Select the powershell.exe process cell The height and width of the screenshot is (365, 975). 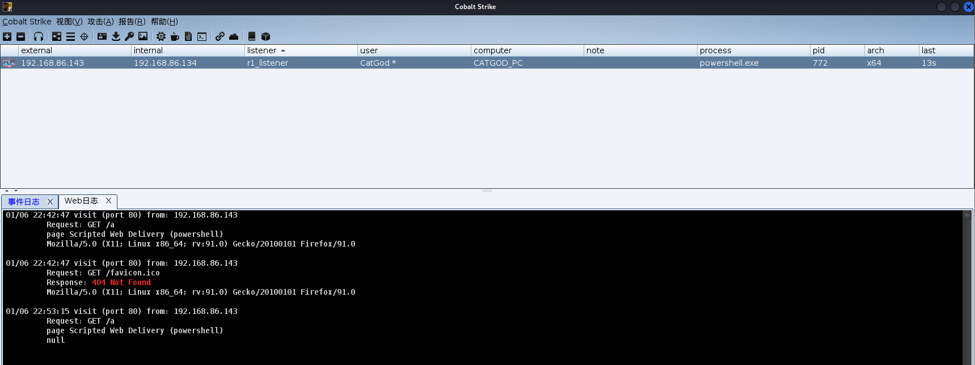(753, 63)
